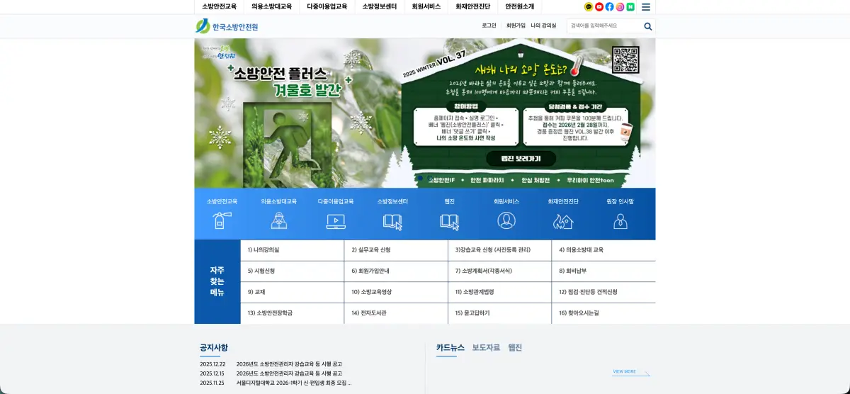Visit the Facebook page icon
This screenshot has width=850, height=394.
click(x=610, y=7)
